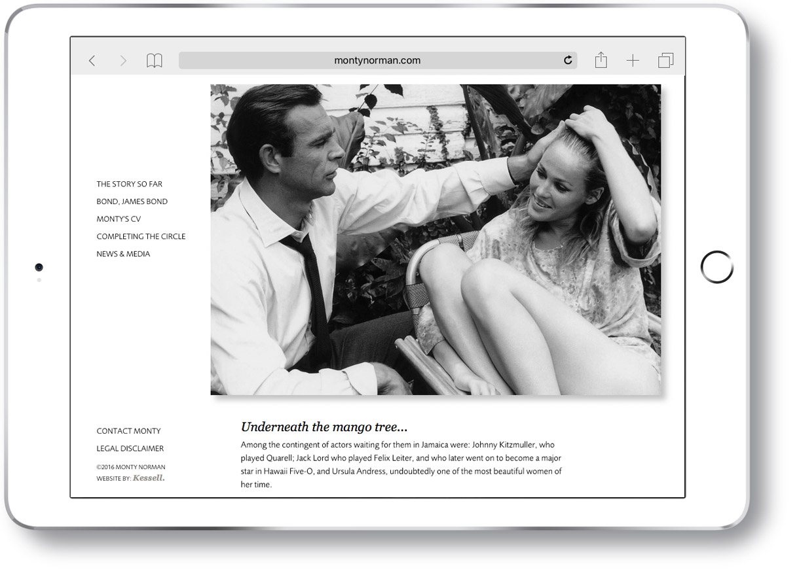This screenshot has width=799, height=579.
Task: Open Completing the Circle page
Action: tap(141, 237)
